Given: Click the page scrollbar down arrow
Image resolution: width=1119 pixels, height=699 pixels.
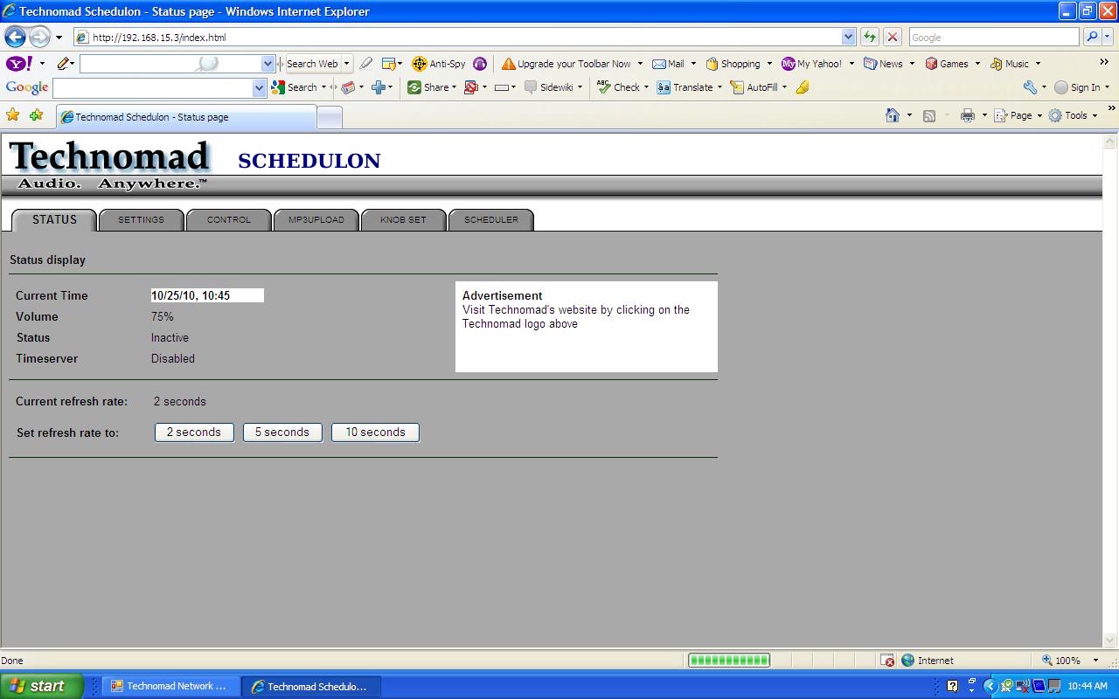Looking at the screenshot, I should tap(1110, 640).
